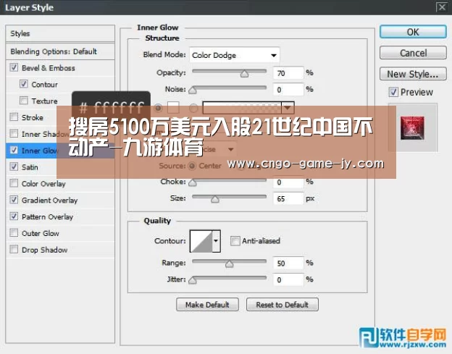
Task: Click the Size value field
Action: [288, 198]
